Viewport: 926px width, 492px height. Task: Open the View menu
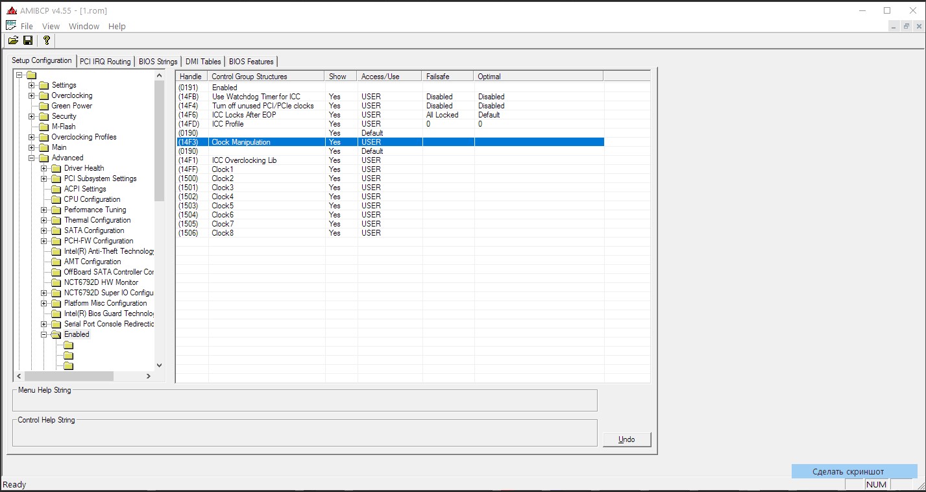[x=51, y=26]
